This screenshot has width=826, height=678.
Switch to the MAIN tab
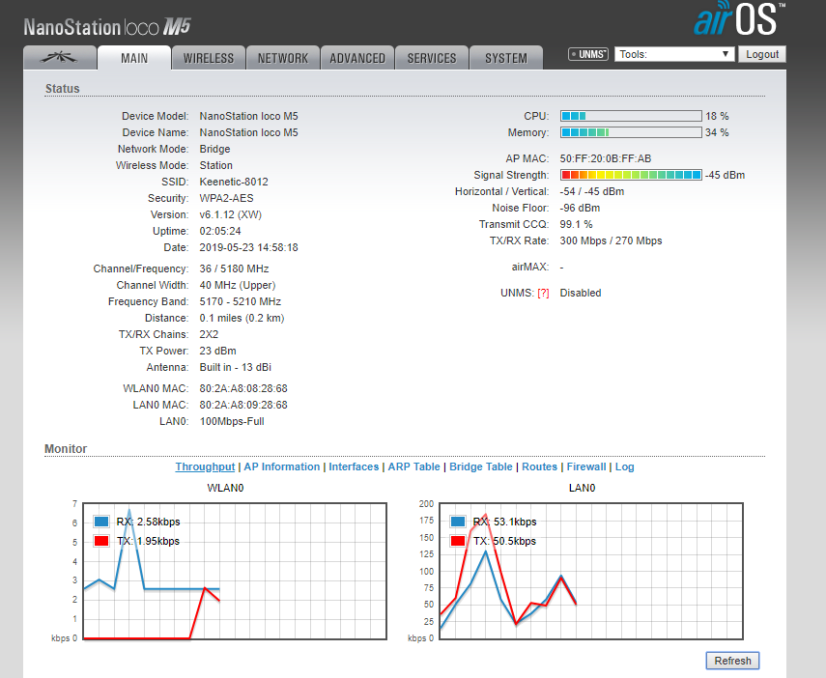tap(134, 57)
